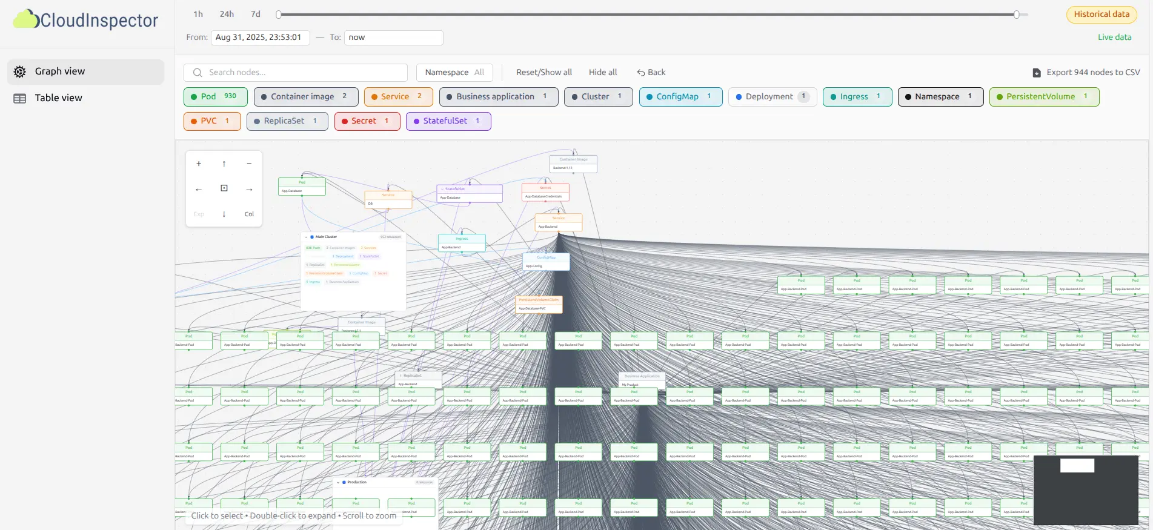Click Hide all button
1153x530 pixels.
(x=603, y=73)
